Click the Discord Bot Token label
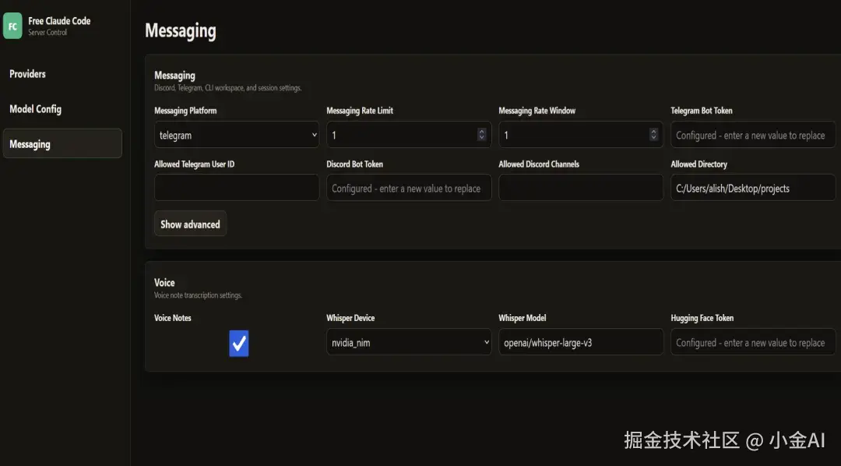 click(354, 164)
